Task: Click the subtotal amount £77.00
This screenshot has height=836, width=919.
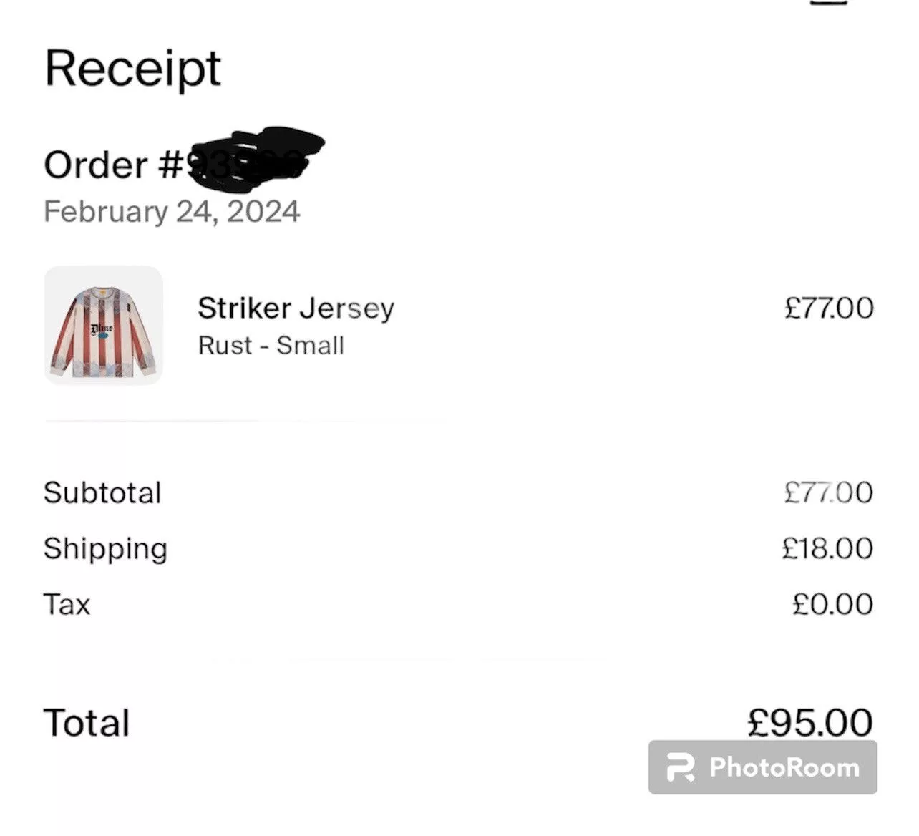Action: coord(829,492)
